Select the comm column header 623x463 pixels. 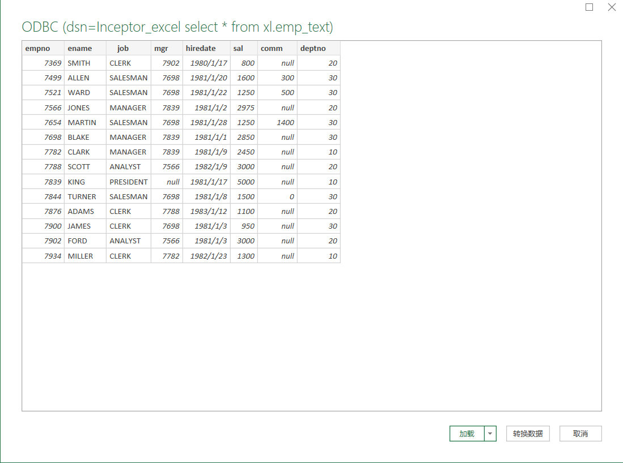point(277,48)
